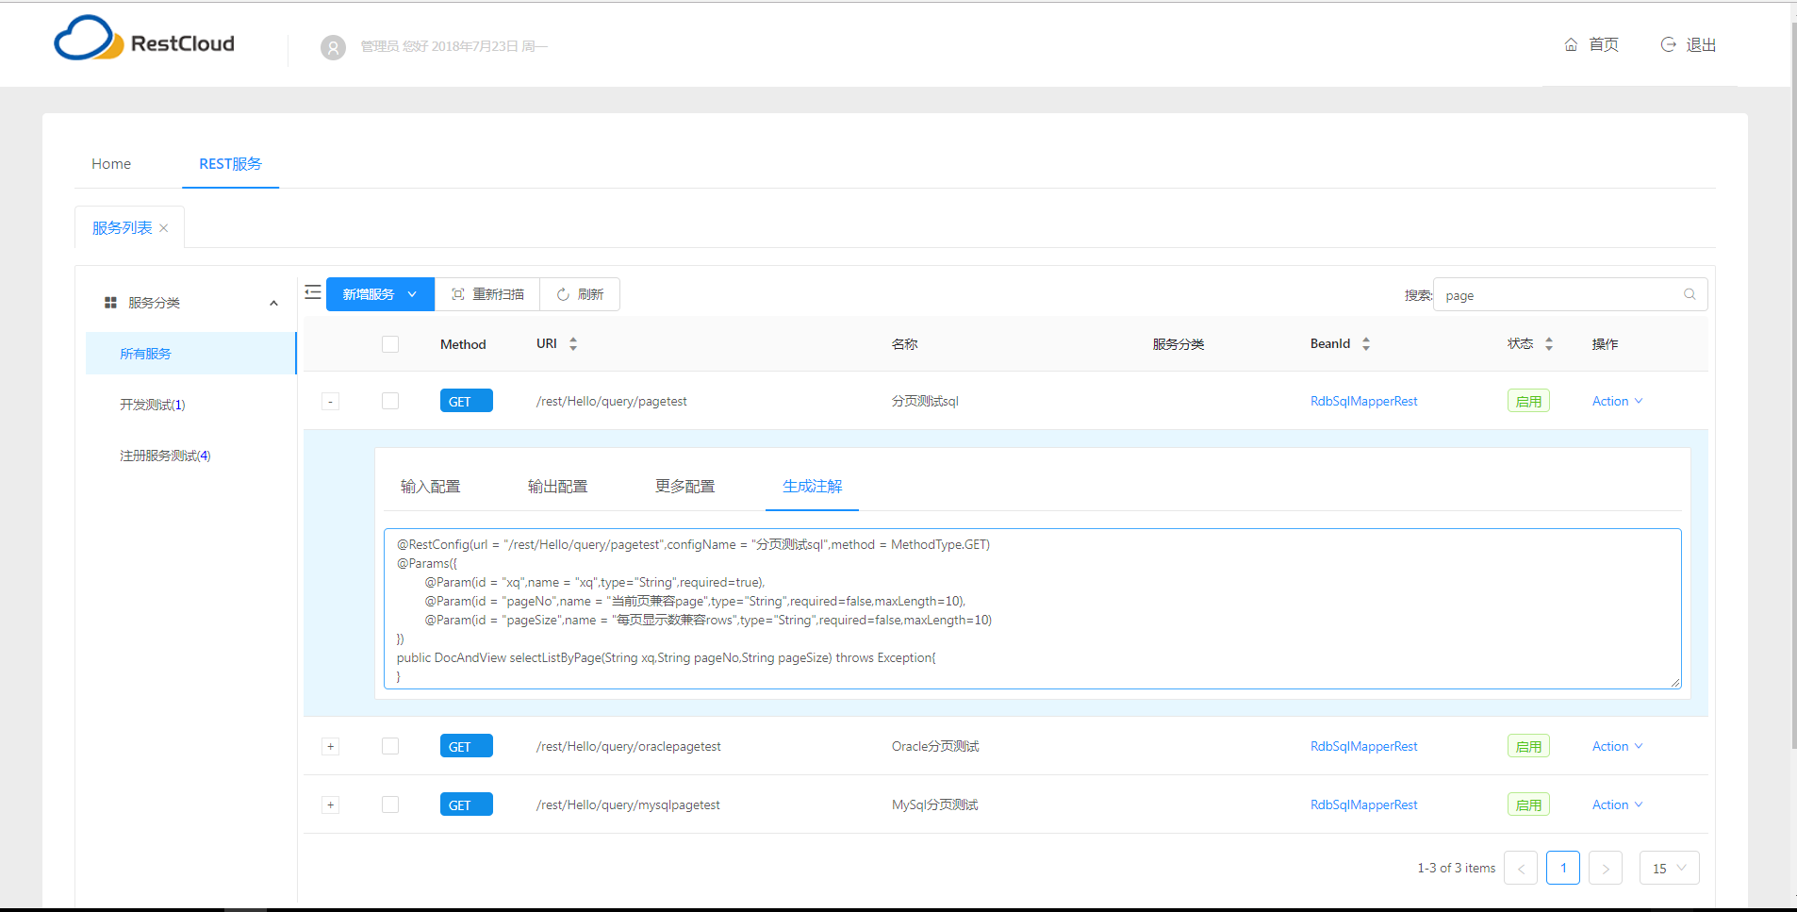Check the box for the mysqlpagetest row

click(x=390, y=804)
